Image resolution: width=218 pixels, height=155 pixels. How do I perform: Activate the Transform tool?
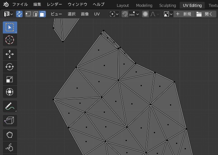pyautogui.click(x=10, y=92)
